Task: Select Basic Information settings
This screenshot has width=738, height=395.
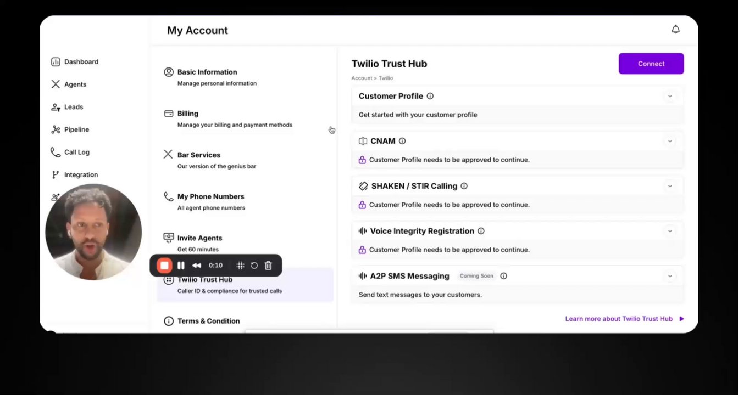Action: (x=245, y=77)
